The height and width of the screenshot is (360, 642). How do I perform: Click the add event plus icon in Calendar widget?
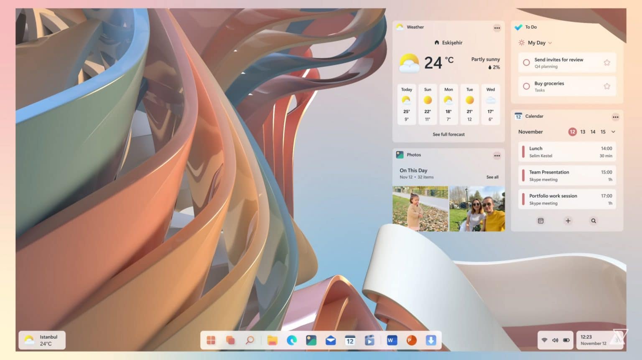(x=568, y=221)
